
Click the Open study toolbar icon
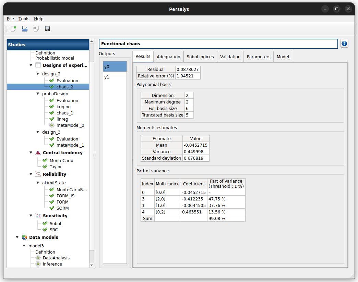pos(25,29)
